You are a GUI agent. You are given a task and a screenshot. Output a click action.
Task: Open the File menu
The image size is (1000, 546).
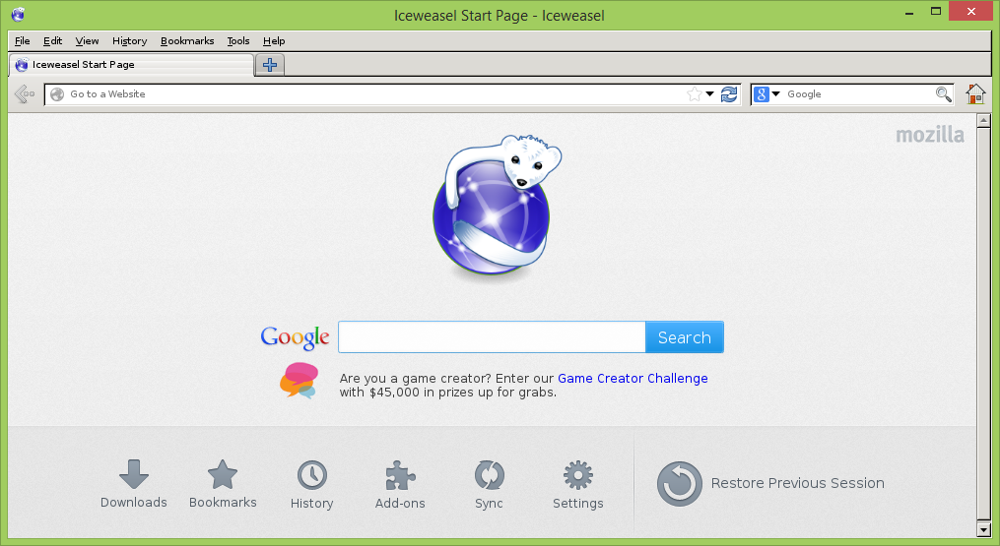pyautogui.click(x=23, y=40)
